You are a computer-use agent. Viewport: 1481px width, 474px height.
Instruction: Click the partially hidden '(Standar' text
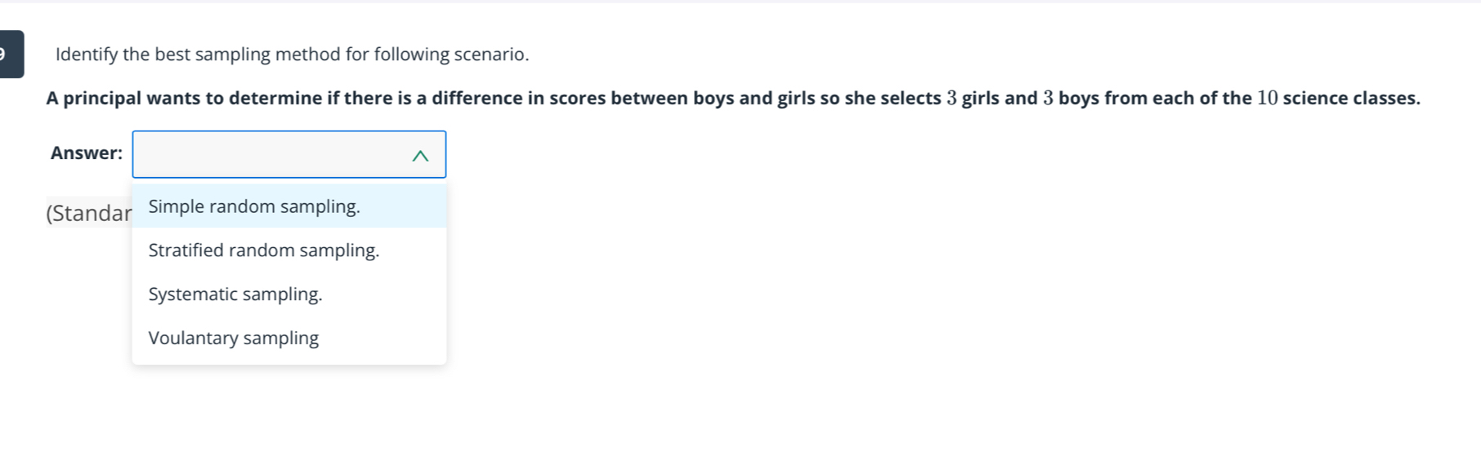click(x=88, y=214)
